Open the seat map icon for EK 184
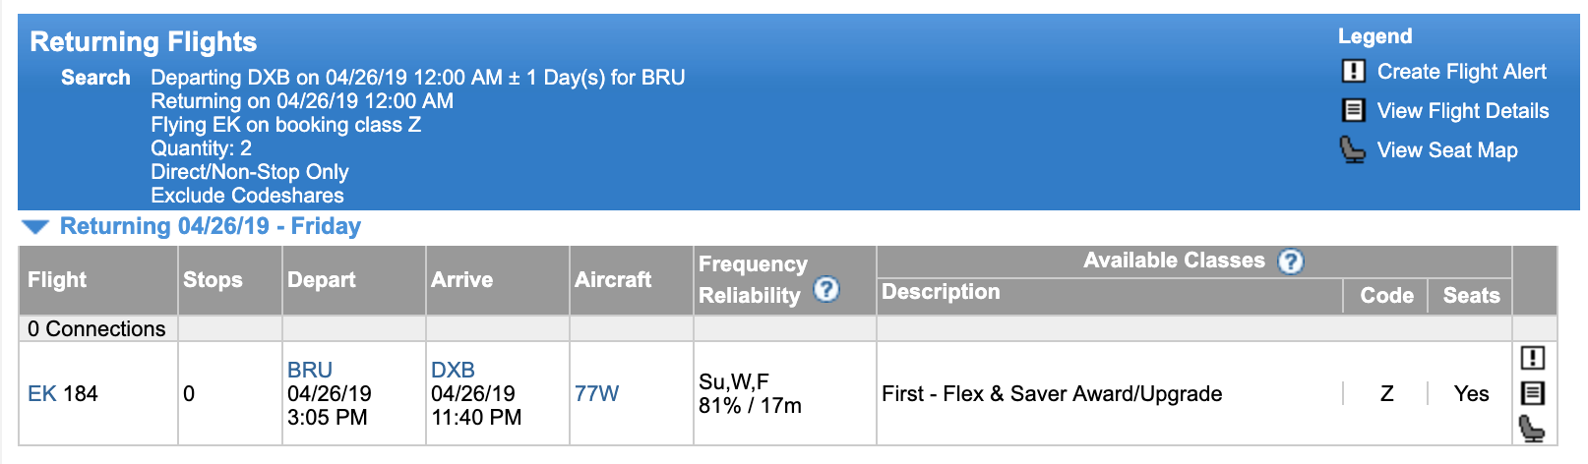 (x=1532, y=429)
